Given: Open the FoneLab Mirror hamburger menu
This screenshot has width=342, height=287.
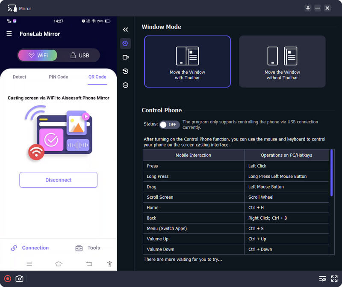Looking at the screenshot, I should tap(9, 34).
